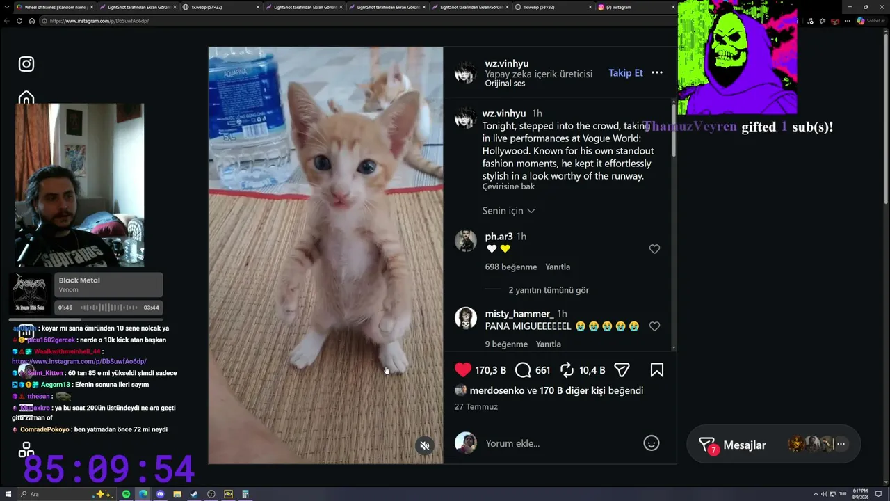The height and width of the screenshot is (501, 890).
Task: Expand '2 yanıtın tümünü gör' replies
Action: 549,290
